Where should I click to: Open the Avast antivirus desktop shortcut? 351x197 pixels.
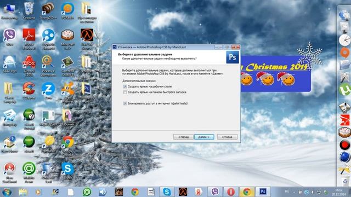click(67, 92)
